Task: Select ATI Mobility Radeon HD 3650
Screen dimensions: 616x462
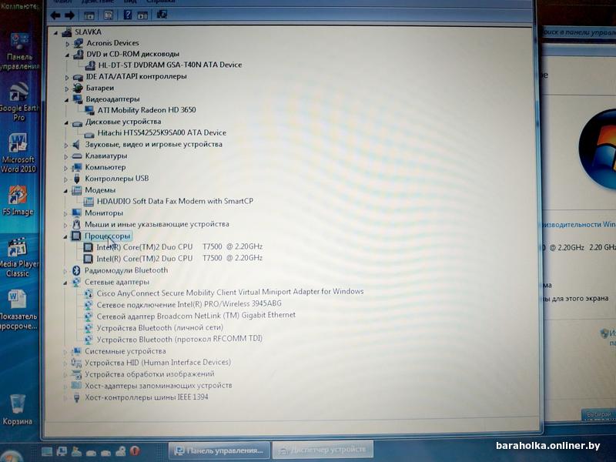Action: click(146, 110)
